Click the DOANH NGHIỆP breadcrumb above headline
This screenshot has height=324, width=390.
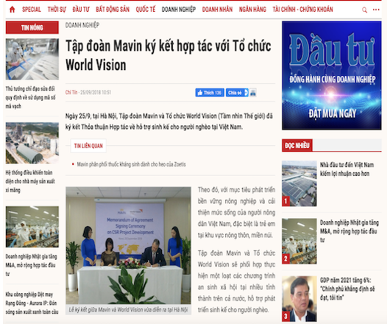tap(82, 25)
